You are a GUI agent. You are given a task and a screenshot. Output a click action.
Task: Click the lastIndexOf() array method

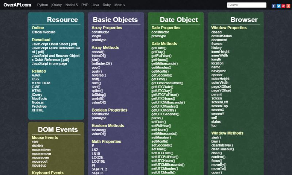pos(101,63)
